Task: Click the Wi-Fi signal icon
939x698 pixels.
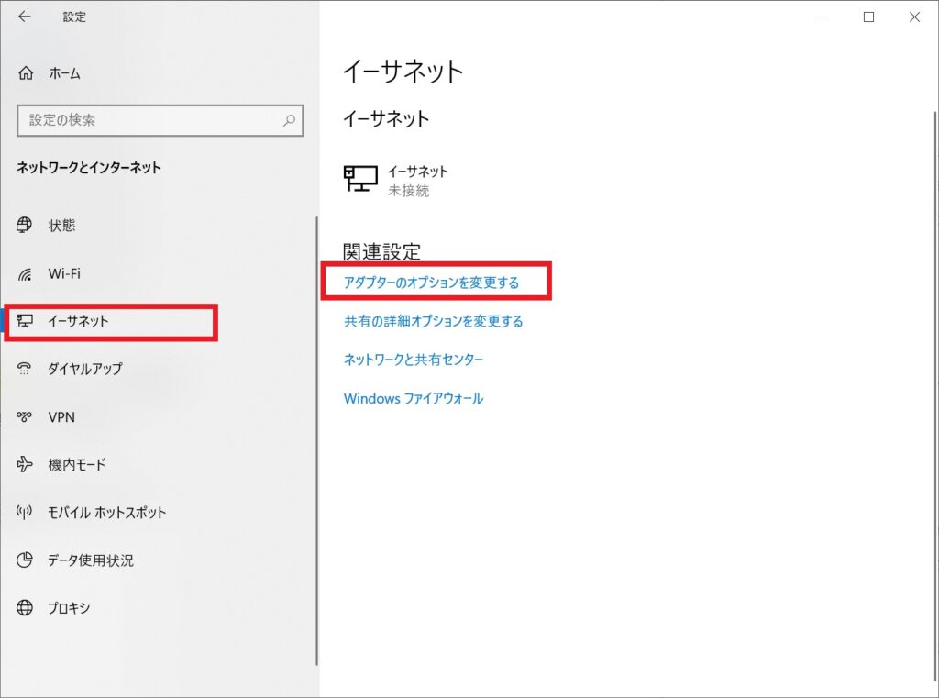Action: (x=24, y=274)
